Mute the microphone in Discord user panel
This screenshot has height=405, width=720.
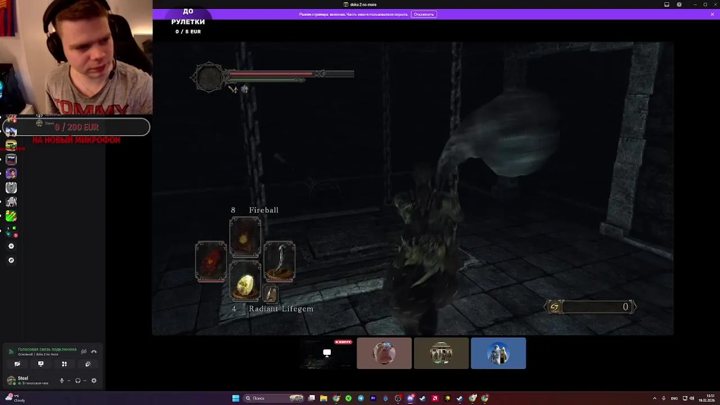(62, 380)
